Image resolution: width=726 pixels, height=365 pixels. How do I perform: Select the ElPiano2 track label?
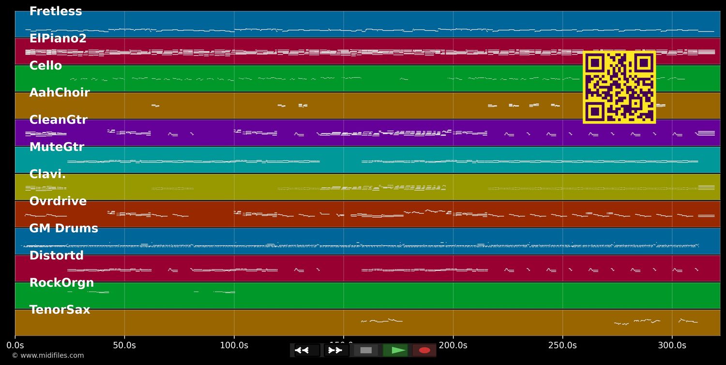tap(58, 39)
